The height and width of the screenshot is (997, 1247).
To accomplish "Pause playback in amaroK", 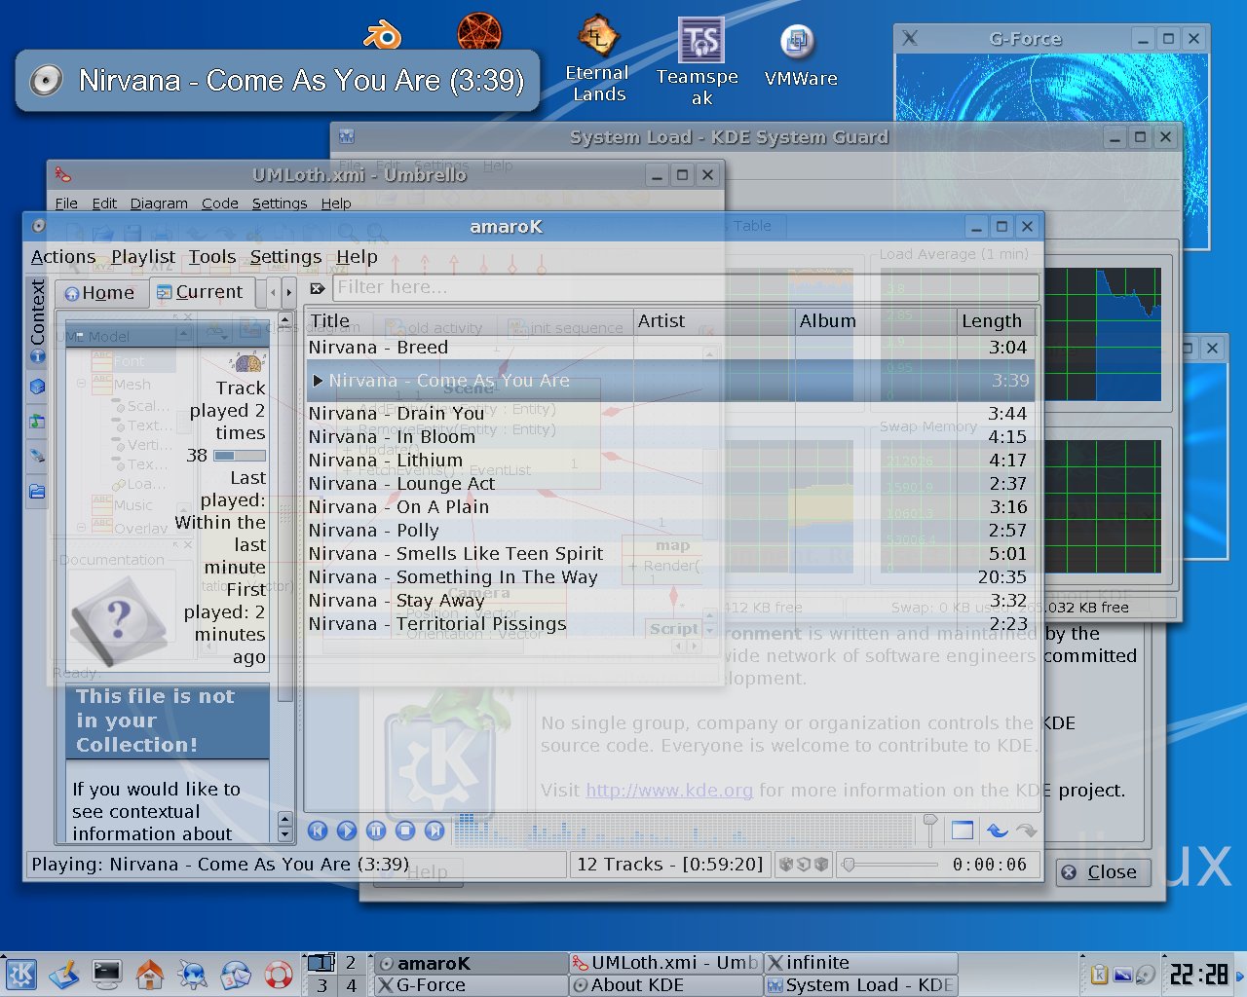I will click(376, 831).
